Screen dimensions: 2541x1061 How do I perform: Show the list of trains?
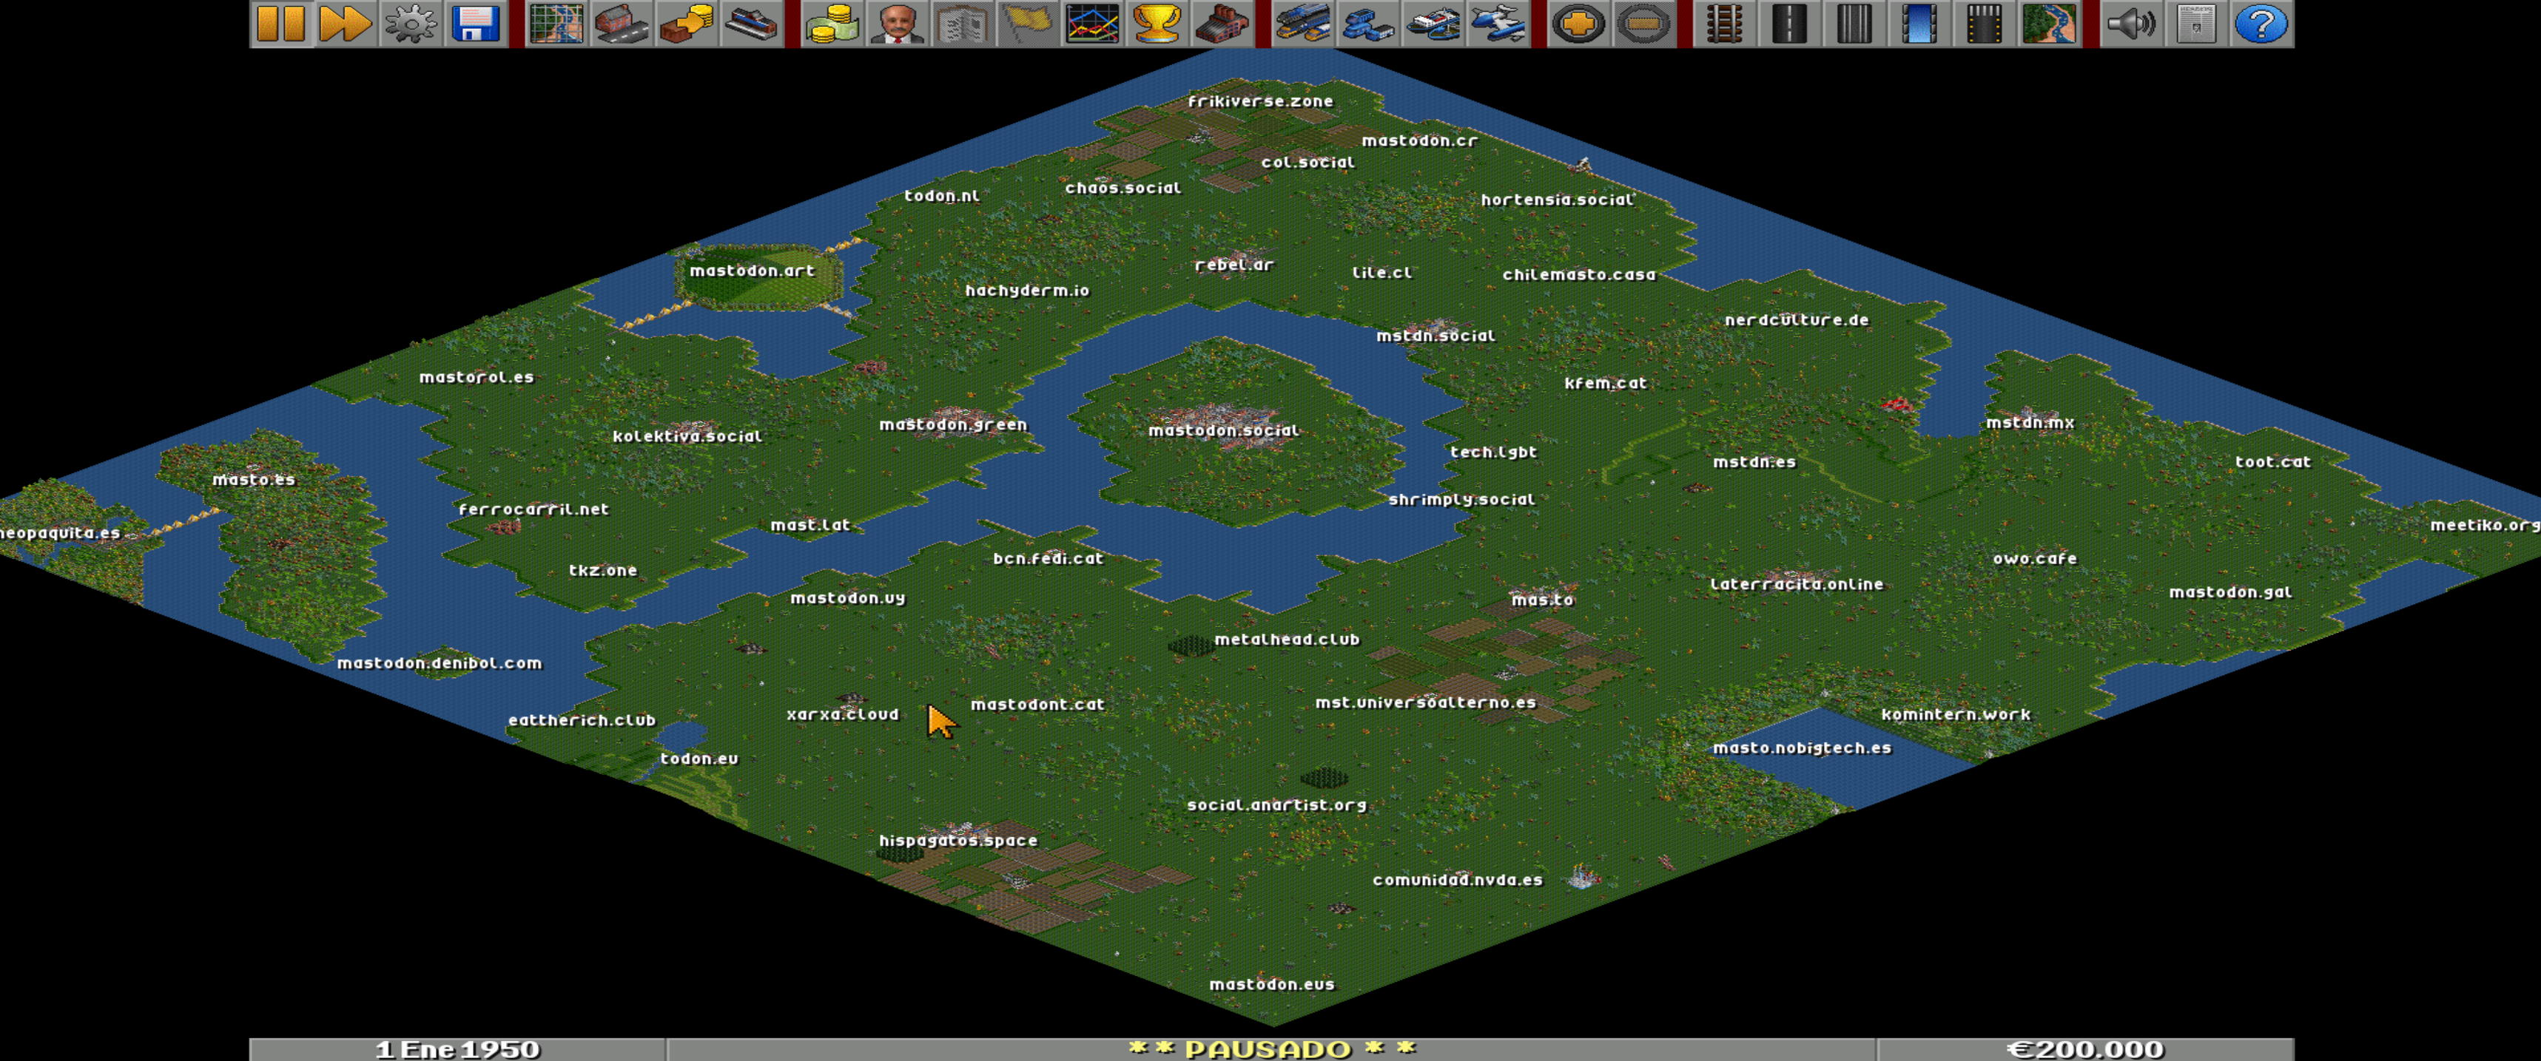click(1302, 23)
